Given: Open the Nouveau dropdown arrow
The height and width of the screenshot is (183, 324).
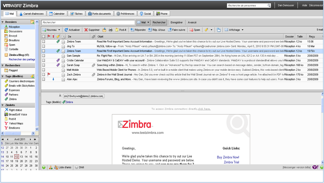Looking at the screenshot, I should tap(59, 30).
